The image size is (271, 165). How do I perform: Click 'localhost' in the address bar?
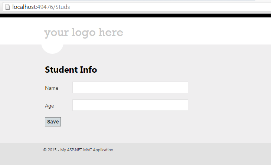[24, 7]
